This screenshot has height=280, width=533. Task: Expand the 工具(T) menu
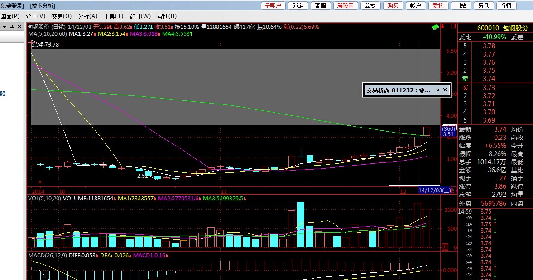pyautogui.click(x=113, y=16)
